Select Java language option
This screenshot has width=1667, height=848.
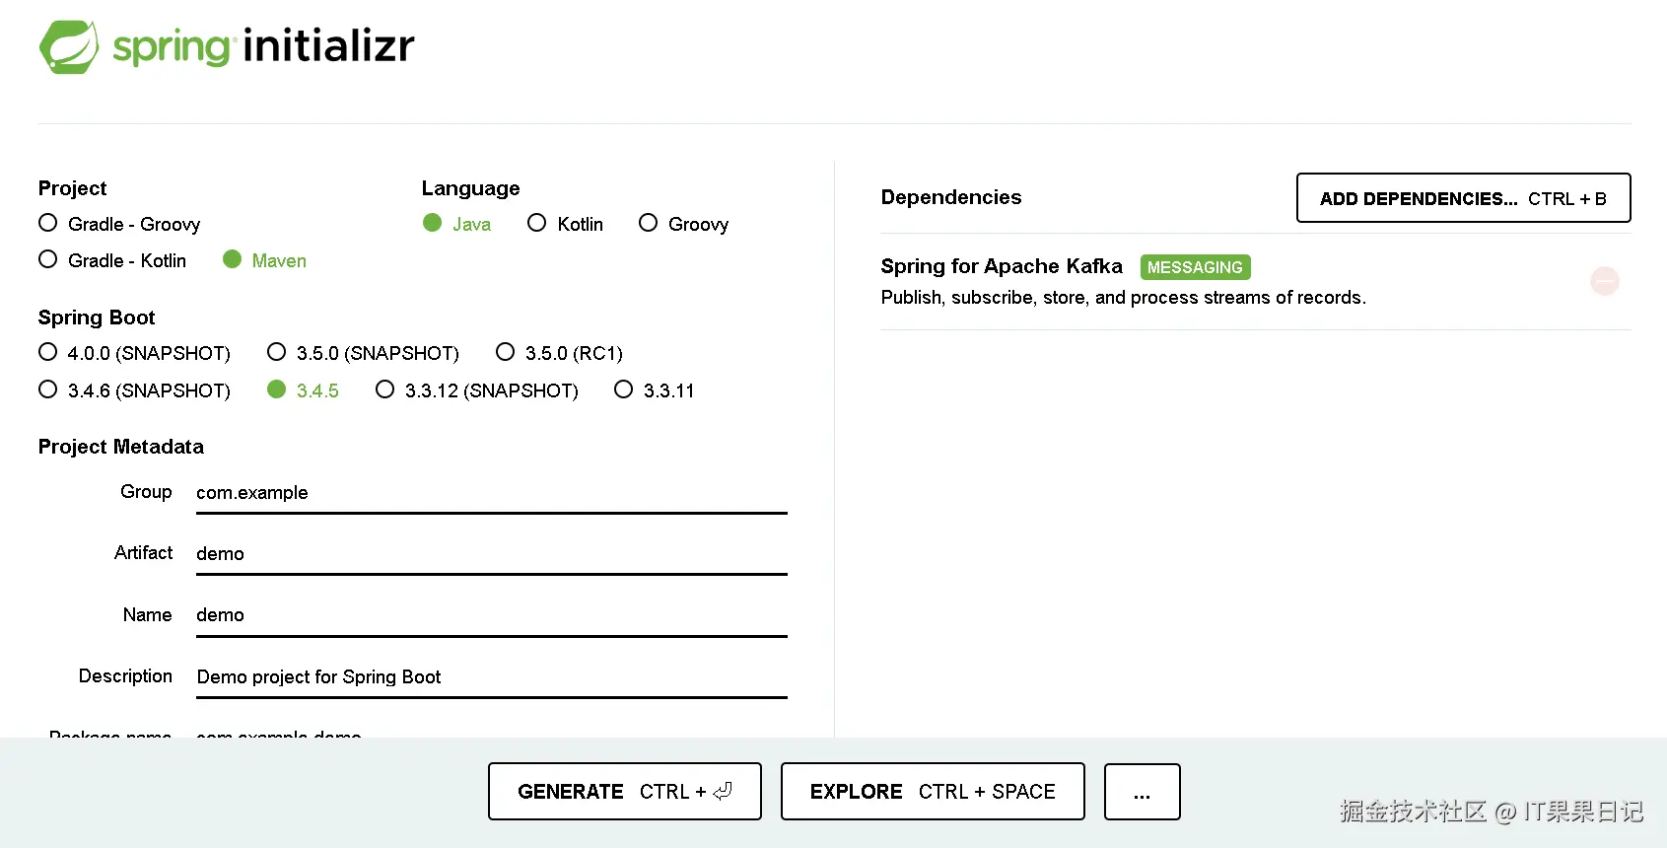coord(433,223)
